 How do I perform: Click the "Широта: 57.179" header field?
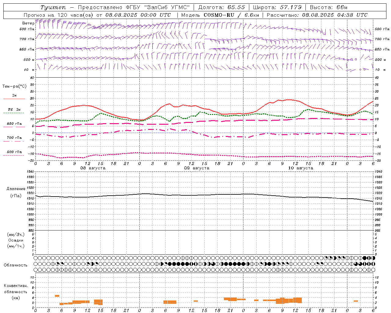click(277, 7)
